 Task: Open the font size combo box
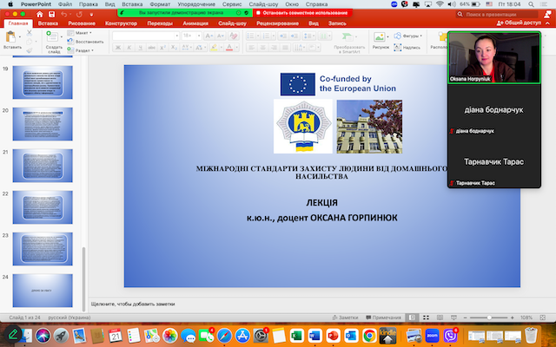point(191,36)
